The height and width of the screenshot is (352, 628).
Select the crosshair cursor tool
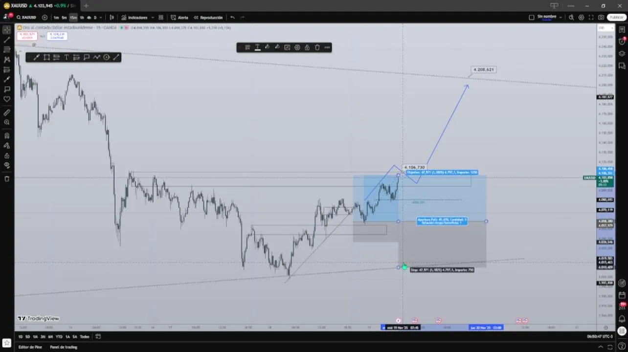click(7, 29)
